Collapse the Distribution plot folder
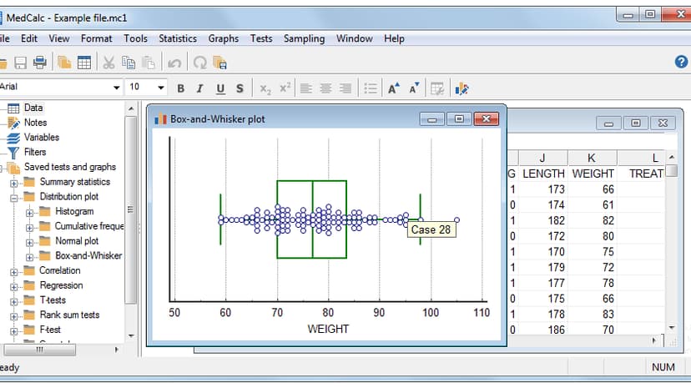Screen dimensions: 691x388 click(x=14, y=199)
